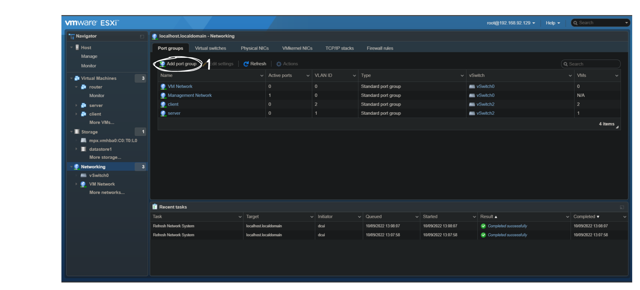
Task: Open vSwitch0 link in VM Network row
Action: (x=485, y=86)
